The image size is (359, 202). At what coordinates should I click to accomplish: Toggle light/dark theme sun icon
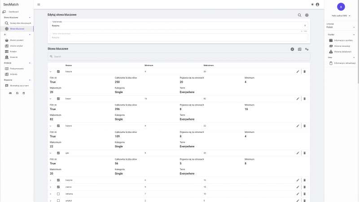(x=312, y=4)
